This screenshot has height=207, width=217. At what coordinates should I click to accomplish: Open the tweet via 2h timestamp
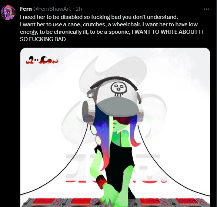79,9
